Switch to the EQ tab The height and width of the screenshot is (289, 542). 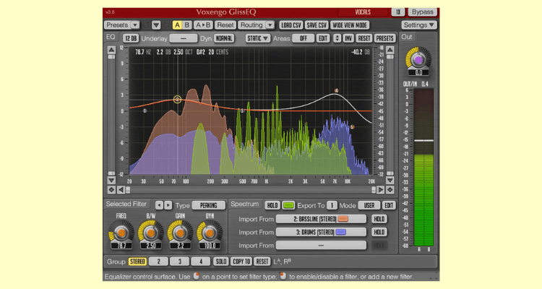tap(111, 37)
